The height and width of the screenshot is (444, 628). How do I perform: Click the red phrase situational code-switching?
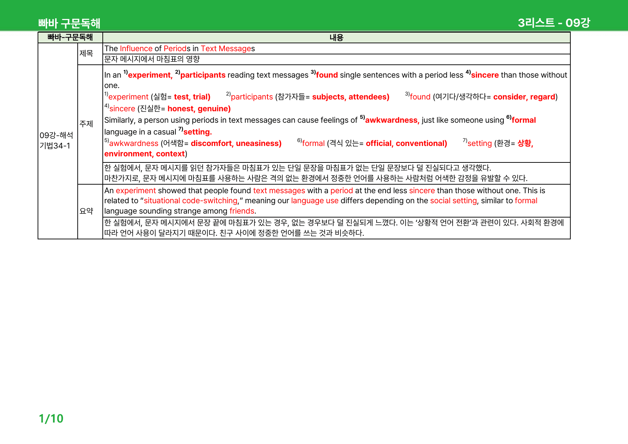pyautogui.click(x=190, y=201)
